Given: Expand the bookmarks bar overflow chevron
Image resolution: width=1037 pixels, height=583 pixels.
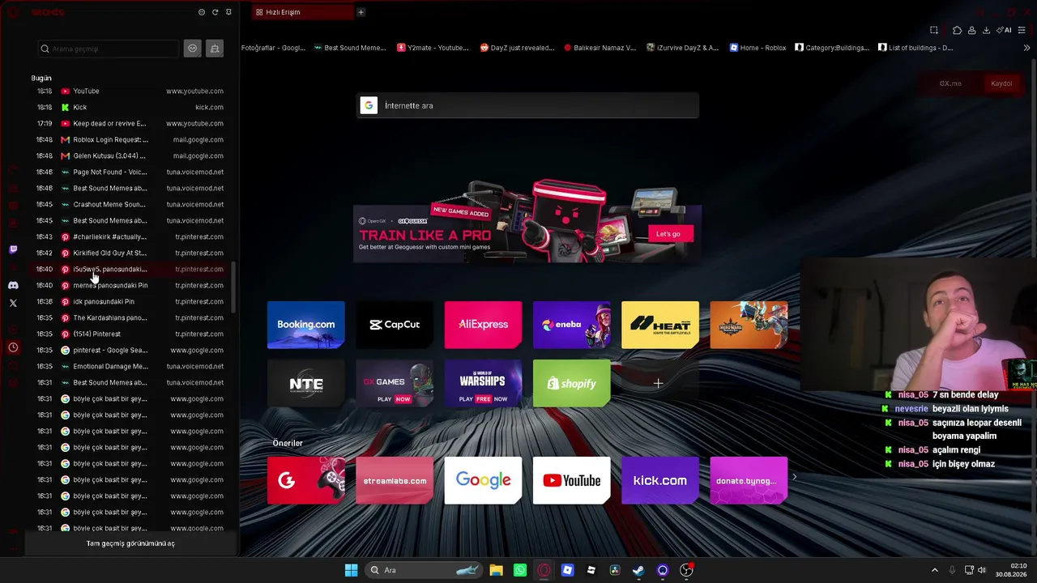Looking at the screenshot, I should 1027,48.
